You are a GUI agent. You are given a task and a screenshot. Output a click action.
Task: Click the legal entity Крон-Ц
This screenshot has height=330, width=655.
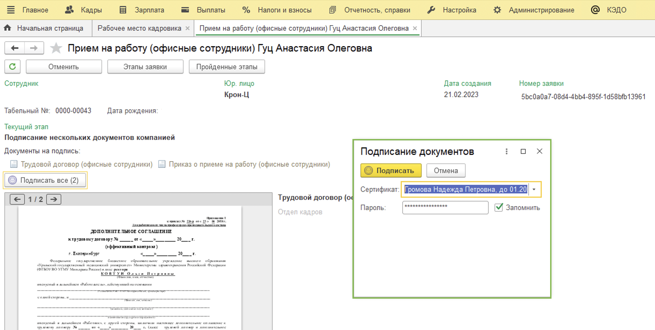point(237,95)
